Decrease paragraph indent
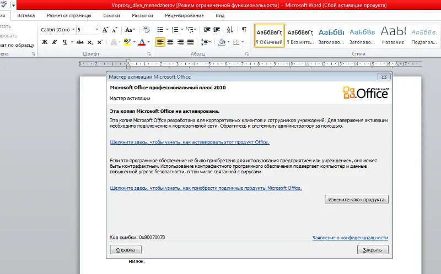 pyautogui.click(x=207, y=30)
